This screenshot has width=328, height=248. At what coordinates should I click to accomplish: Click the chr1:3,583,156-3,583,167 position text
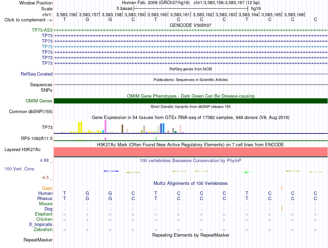click(x=226, y=3)
